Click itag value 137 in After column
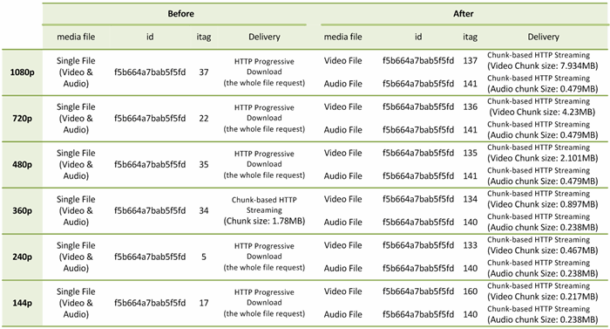The image size is (610, 329). (470, 61)
